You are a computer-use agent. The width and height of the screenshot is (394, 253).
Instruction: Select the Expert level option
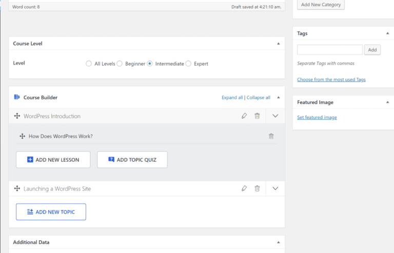[x=188, y=64]
